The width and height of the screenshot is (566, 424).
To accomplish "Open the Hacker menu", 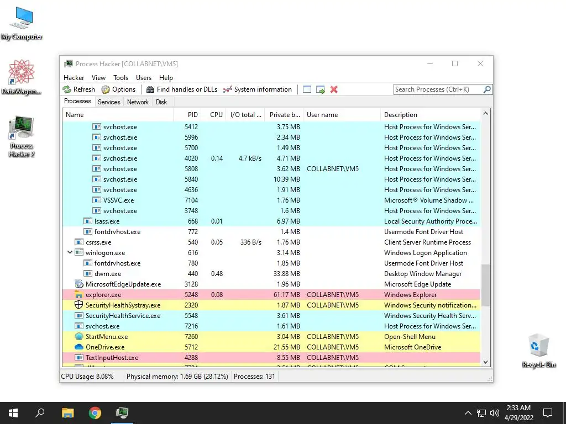I will (x=74, y=77).
